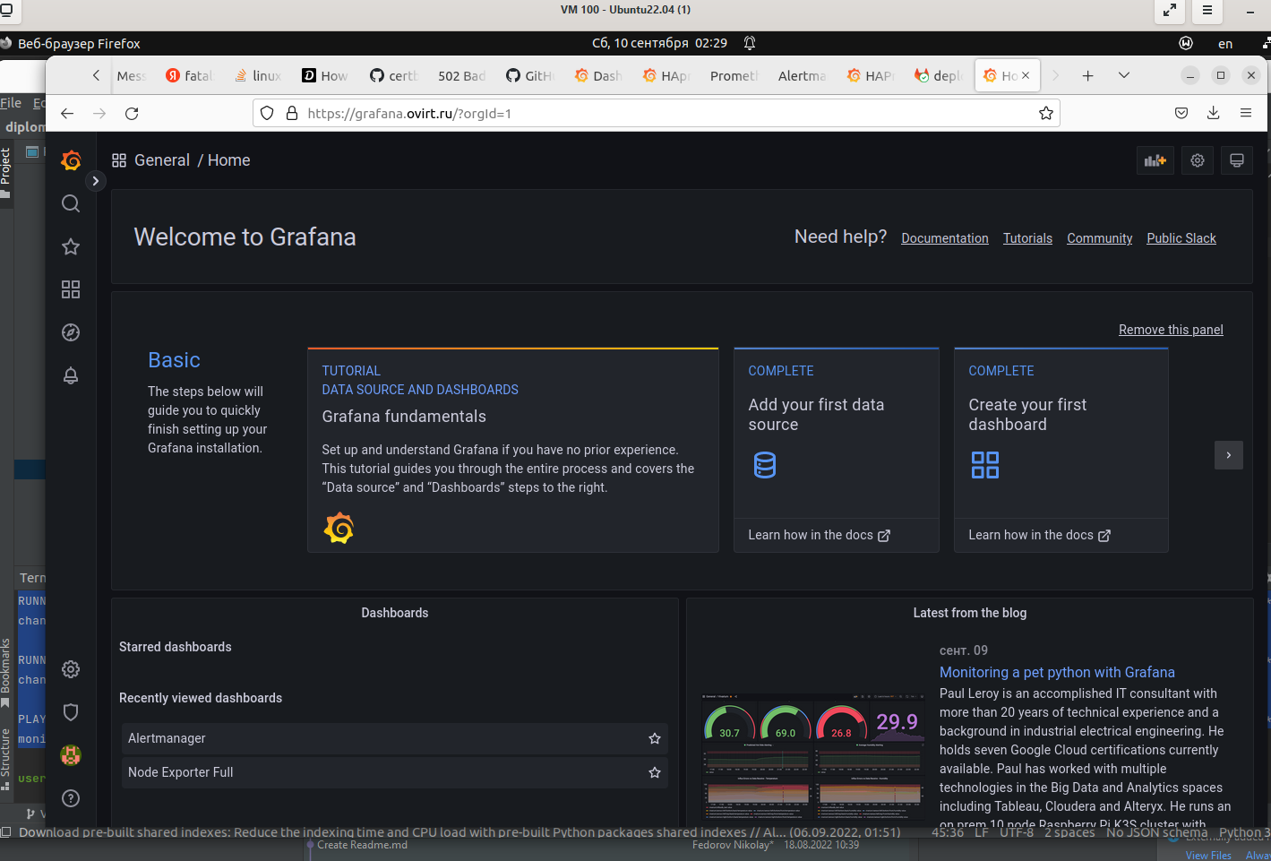Expand the sidebar with the arrow toggle
The height and width of the screenshot is (861, 1271).
pyautogui.click(x=95, y=181)
